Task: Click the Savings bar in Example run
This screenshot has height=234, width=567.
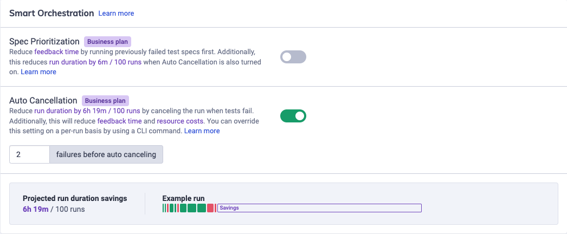Action: (319, 208)
